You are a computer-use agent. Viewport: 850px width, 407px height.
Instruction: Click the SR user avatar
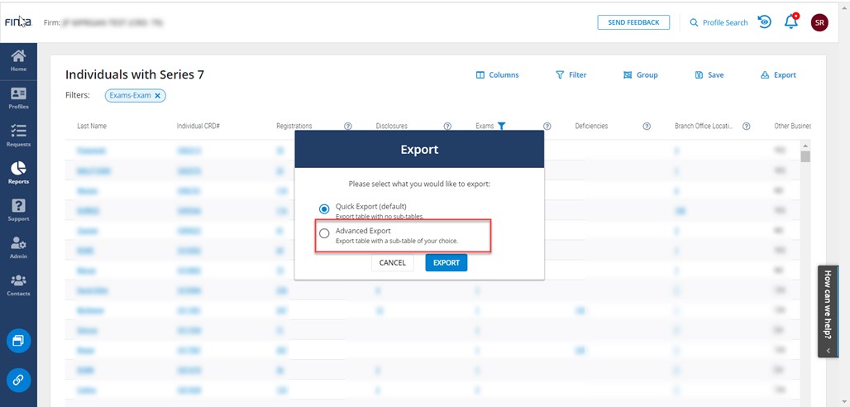pos(819,22)
